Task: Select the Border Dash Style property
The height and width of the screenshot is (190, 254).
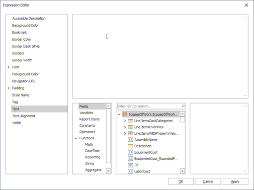Action: 26,46
